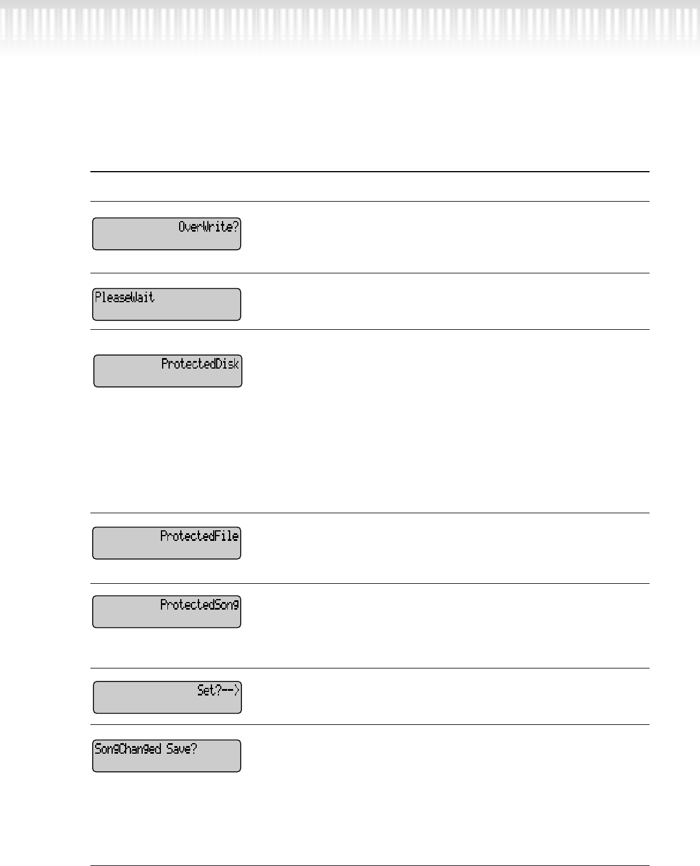700x866 pixels.
Task: Select the ProtectedSong text in display
Action: tap(199, 605)
